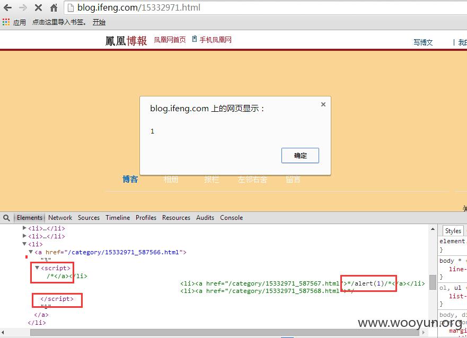Open the 应用 apps grid icon
The width and height of the screenshot is (467, 338).
click(x=6, y=22)
